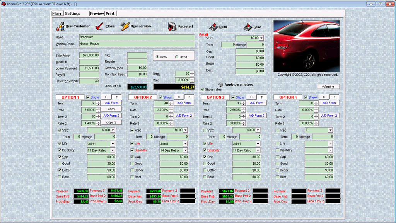Click the New version lightning icon
The image size is (396, 223).
pyautogui.click(x=125, y=26)
